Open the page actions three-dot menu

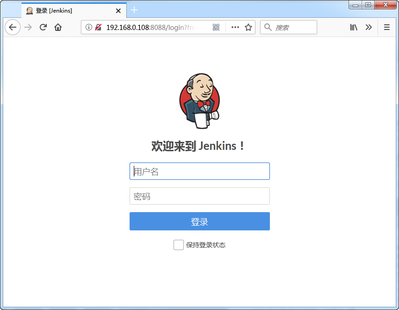235,27
